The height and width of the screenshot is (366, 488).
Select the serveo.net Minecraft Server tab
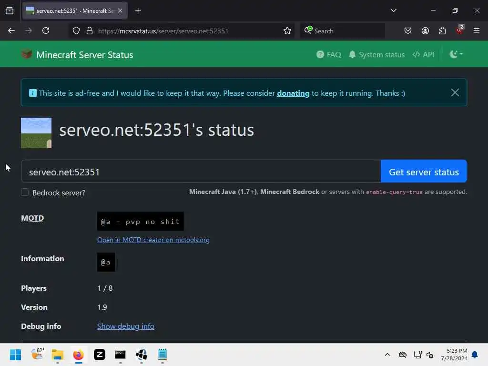click(x=75, y=11)
